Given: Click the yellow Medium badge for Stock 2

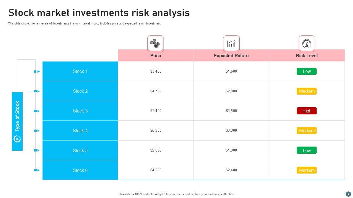Looking at the screenshot, I should pos(307,91).
